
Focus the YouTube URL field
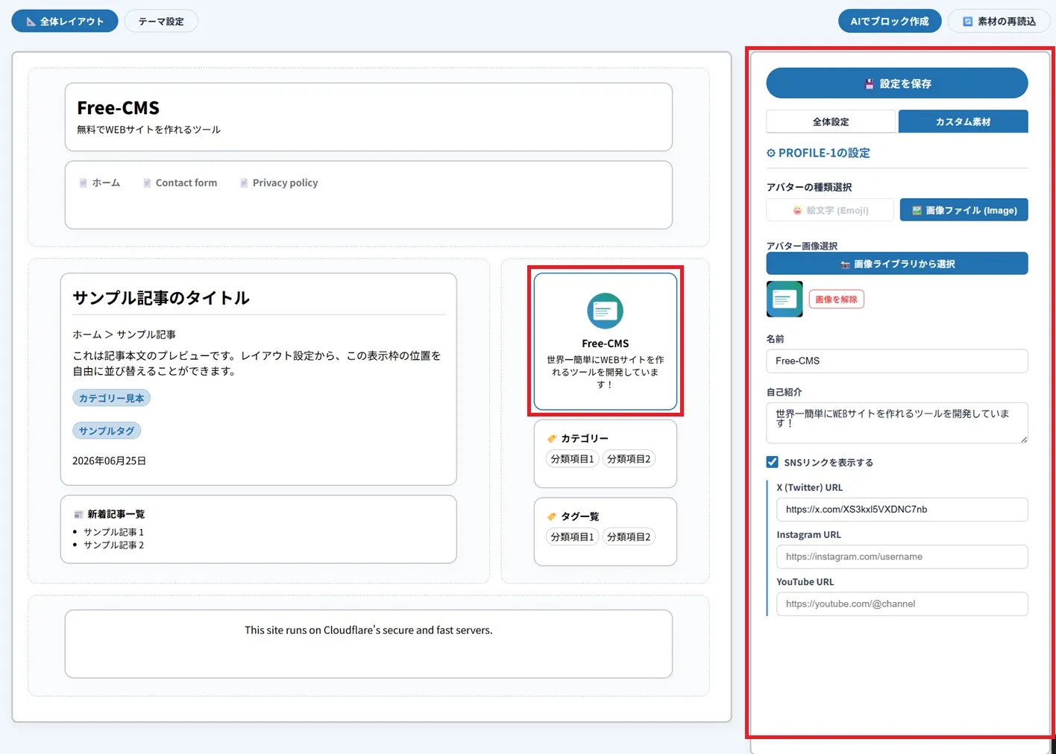(x=902, y=604)
